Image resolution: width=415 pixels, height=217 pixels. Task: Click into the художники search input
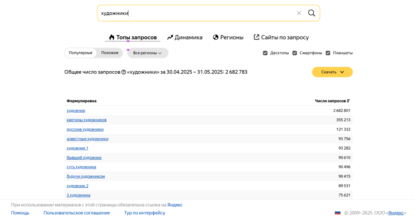click(x=196, y=13)
